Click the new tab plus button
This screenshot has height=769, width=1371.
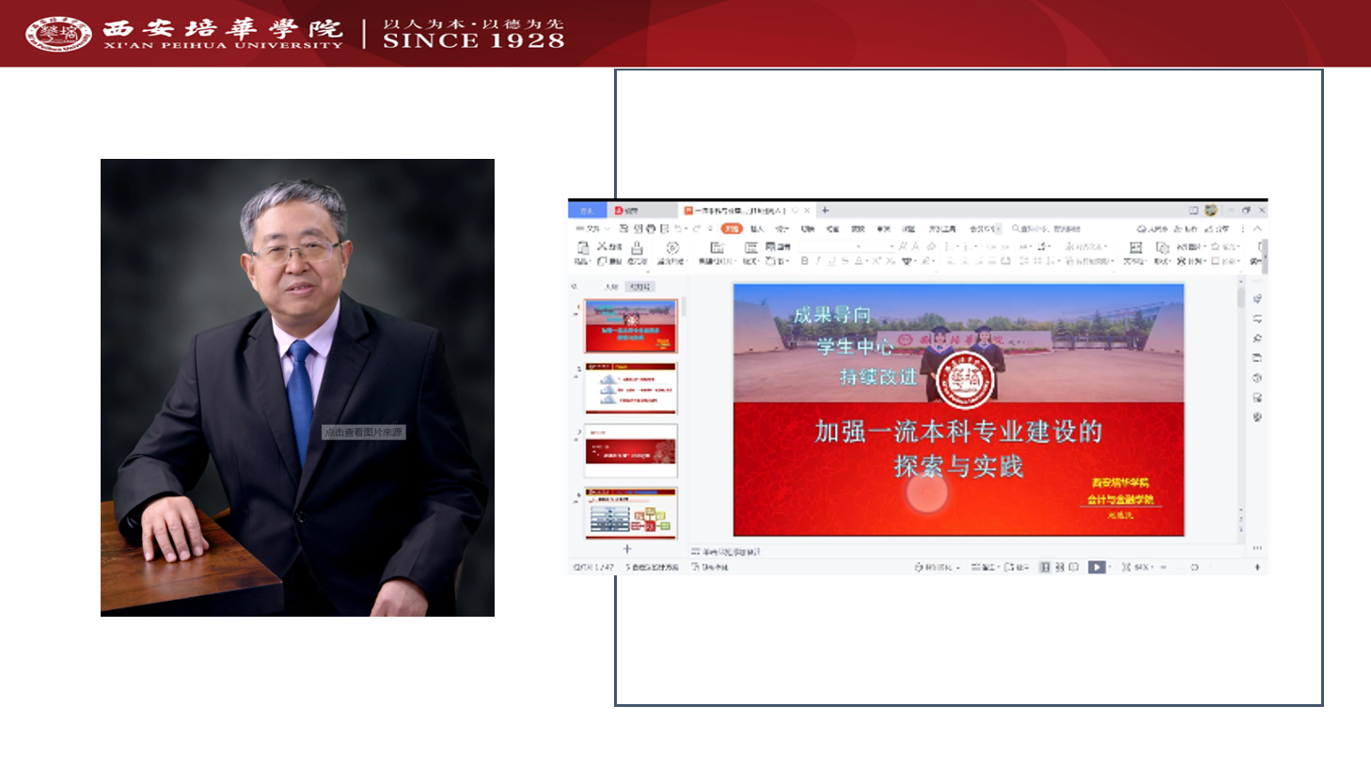point(825,211)
